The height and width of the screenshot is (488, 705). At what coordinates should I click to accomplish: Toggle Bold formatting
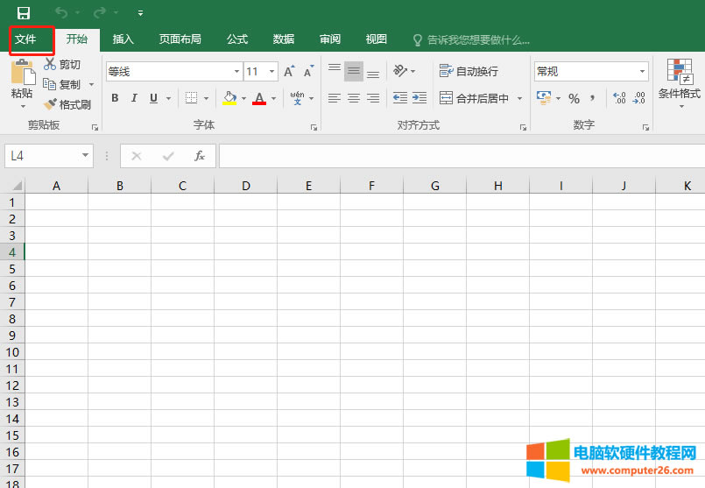click(114, 98)
